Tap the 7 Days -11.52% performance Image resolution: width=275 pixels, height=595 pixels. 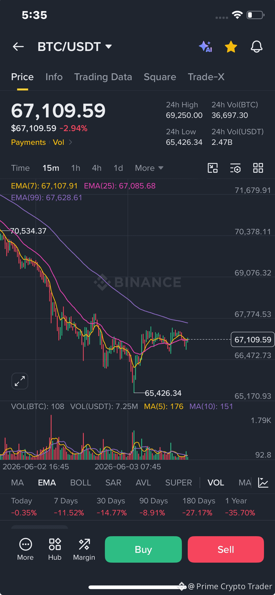click(x=69, y=507)
